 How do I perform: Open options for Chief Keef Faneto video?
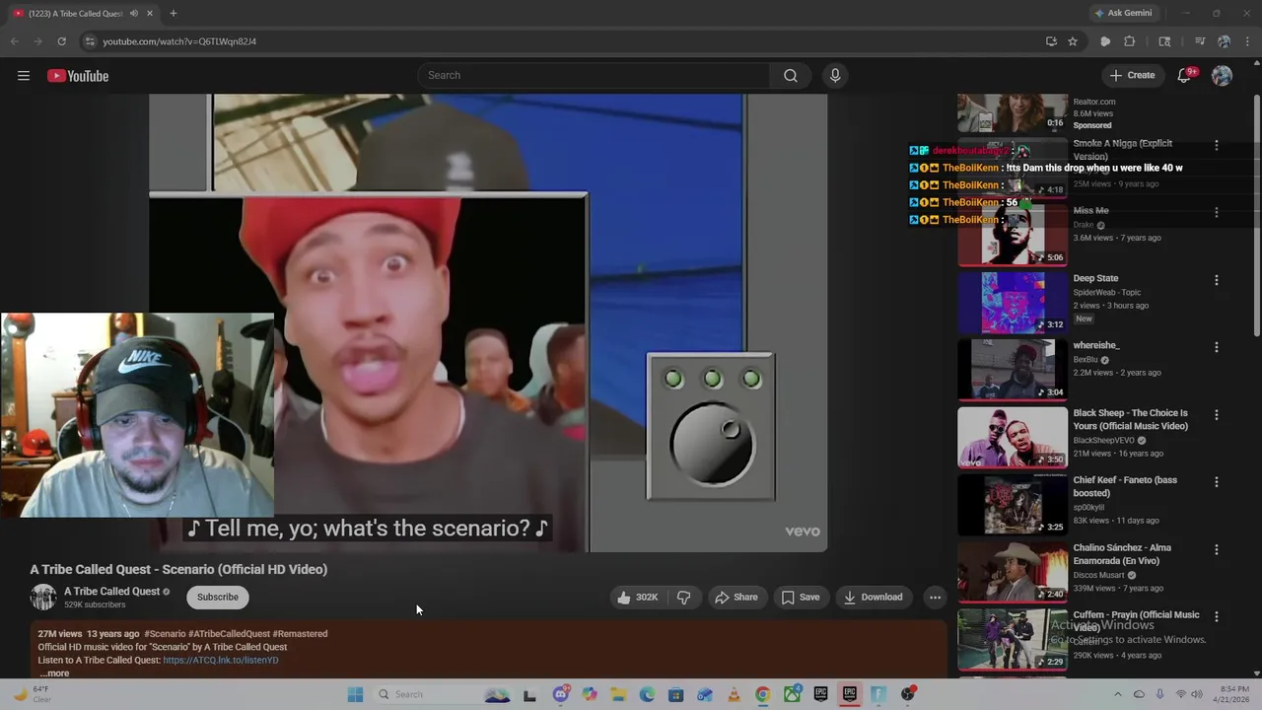click(x=1217, y=482)
